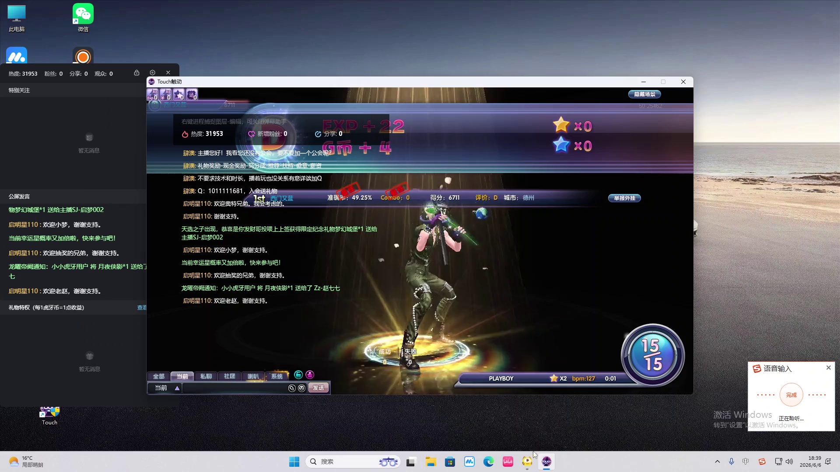The width and height of the screenshot is (840, 472).
Task: Click the task view taskbar icon
Action: coord(411,462)
